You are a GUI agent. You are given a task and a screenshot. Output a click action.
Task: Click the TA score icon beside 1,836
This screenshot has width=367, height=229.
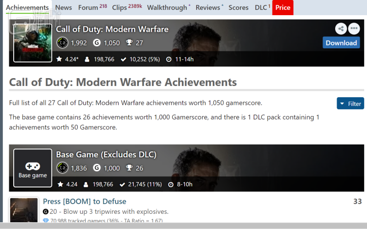point(62,168)
